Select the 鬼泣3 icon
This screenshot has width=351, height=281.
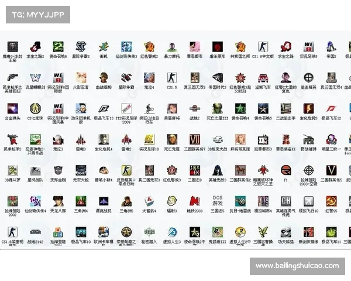click(58, 139)
